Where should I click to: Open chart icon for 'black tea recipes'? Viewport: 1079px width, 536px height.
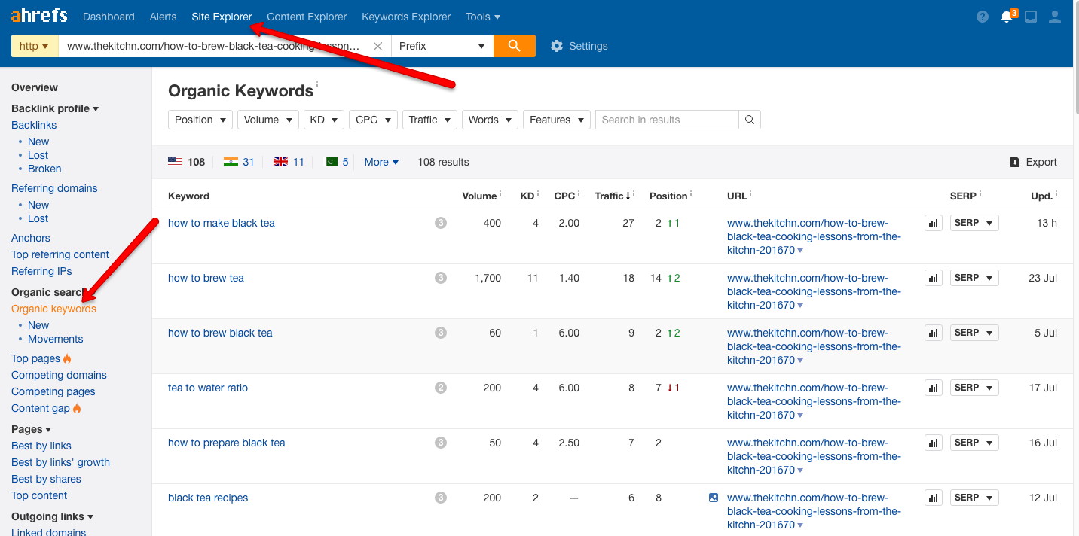pyautogui.click(x=934, y=498)
